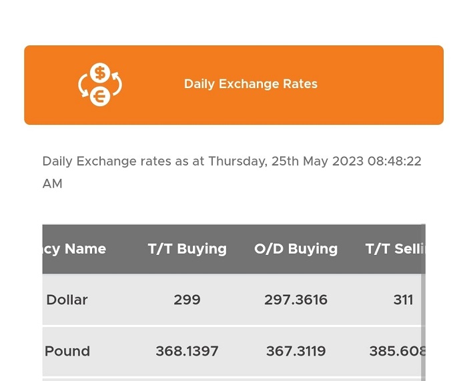Click the table's vertical scrollbar at right edge

pyautogui.click(x=423, y=302)
